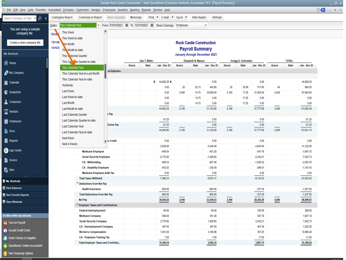Click Order Checks & Supplies icon
Screen dimensions: 346x260
[x=5, y=238]
